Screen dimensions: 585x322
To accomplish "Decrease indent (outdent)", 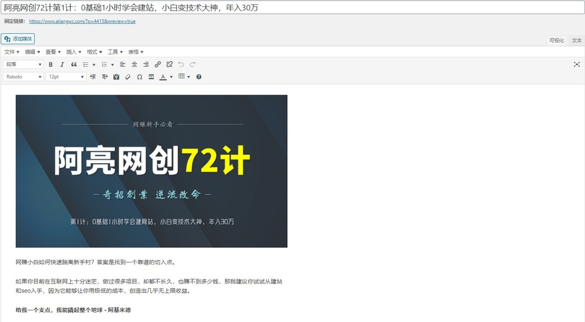I will click(93, 77).
